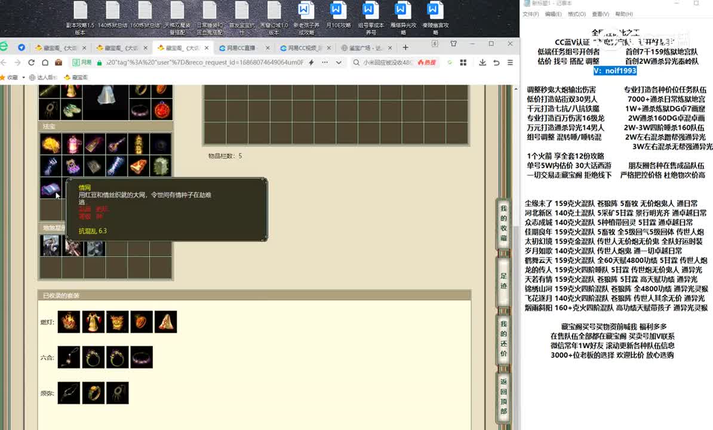Screen dimensions: 713x430
Task: Open the 达人后台 bookmark
Action: click(x=43, y=77)
